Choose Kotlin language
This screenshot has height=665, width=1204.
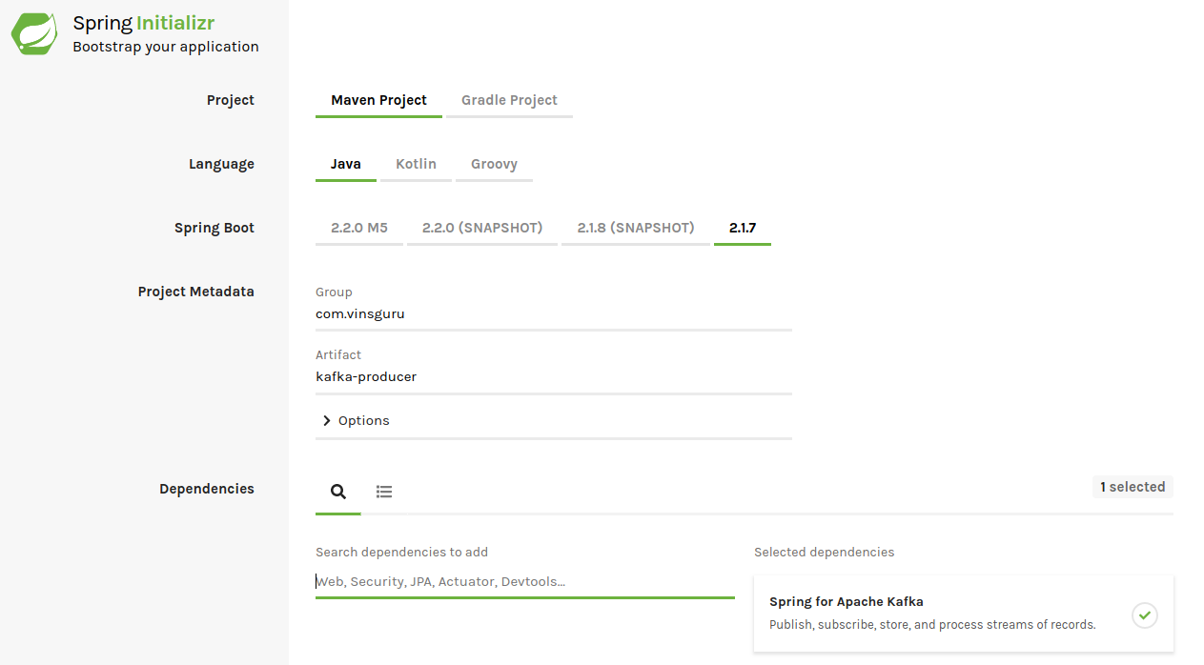416,164
